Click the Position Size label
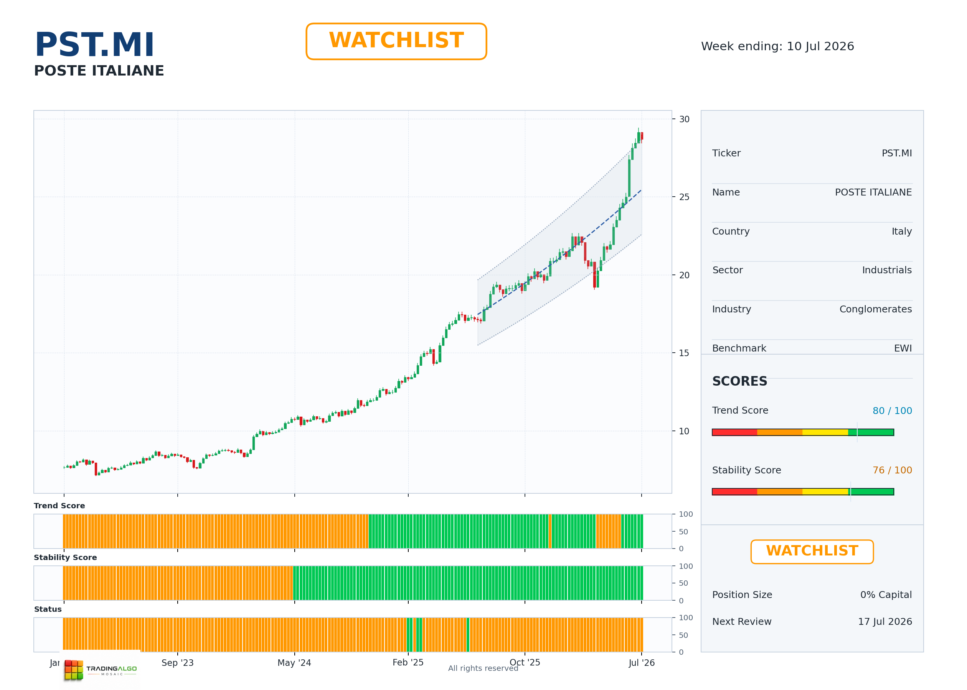This screenshot has width=967, height=690. coord(742,595)
